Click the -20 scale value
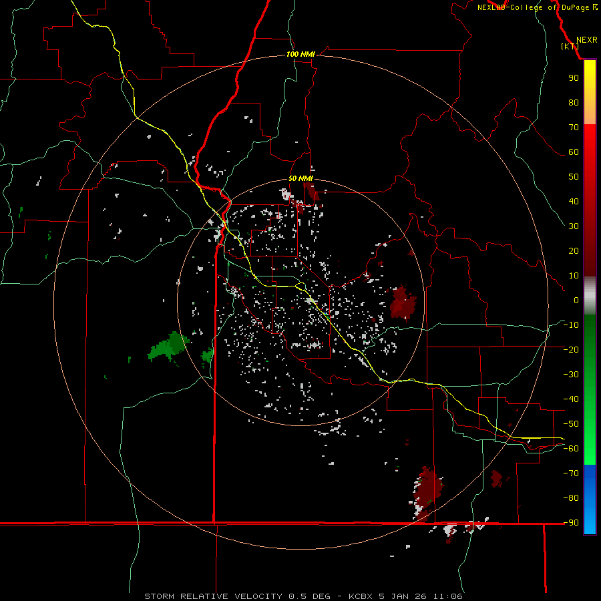Image resolution: width=601 pixels, height=601 pixels. [x=571, y=349]
